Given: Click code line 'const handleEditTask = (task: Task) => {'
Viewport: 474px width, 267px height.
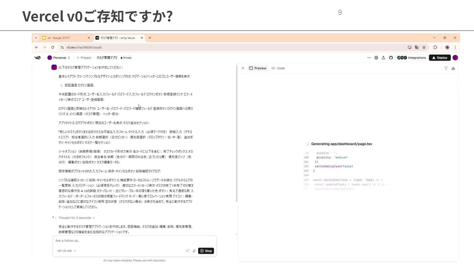Looking at the screenshot, I should tap(348, 180).
